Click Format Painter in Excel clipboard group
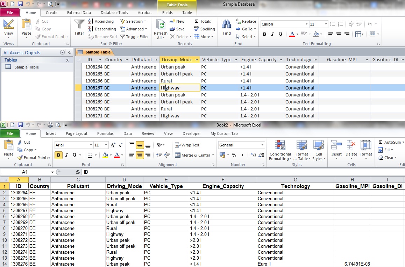405x267 pixels. click(34, 157)
